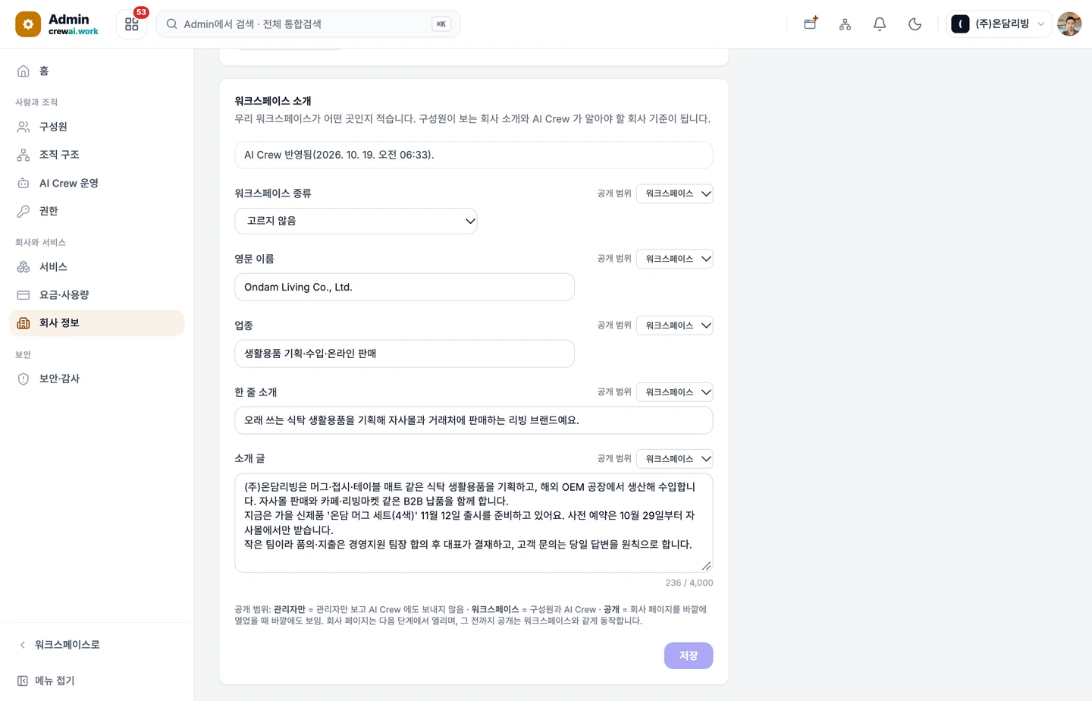This screenshot has width=1092, height=701.
Task: Change 공개 범위 for 한 줄 소개
Action: pos(674,392)
